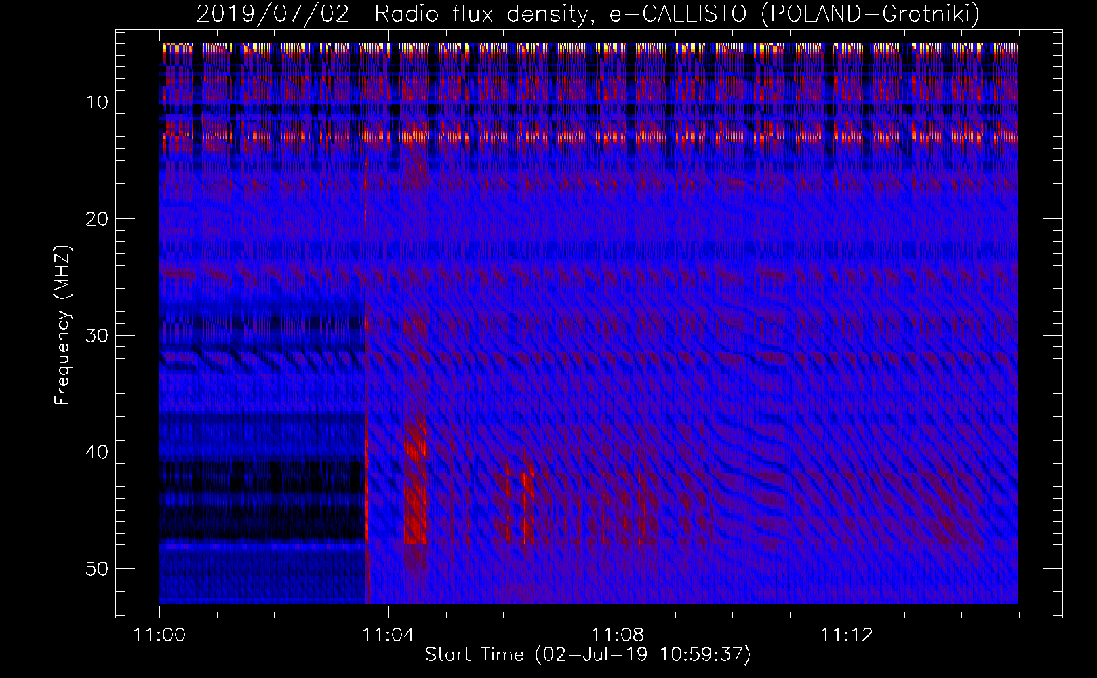
Task: Click the 10 MHz frequency tick label
Action: (97, 102)
